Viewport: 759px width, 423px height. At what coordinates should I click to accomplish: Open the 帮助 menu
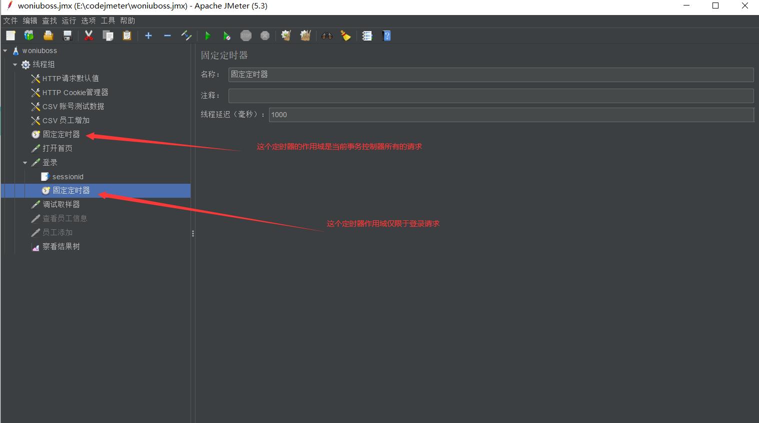(127, 21)
